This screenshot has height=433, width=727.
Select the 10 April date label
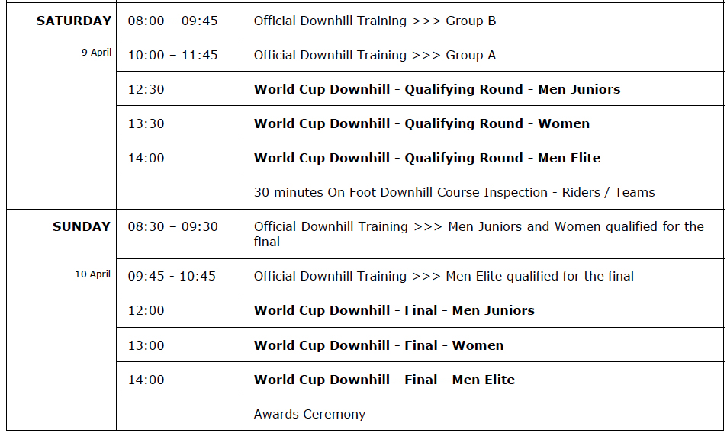pos(93,274)
